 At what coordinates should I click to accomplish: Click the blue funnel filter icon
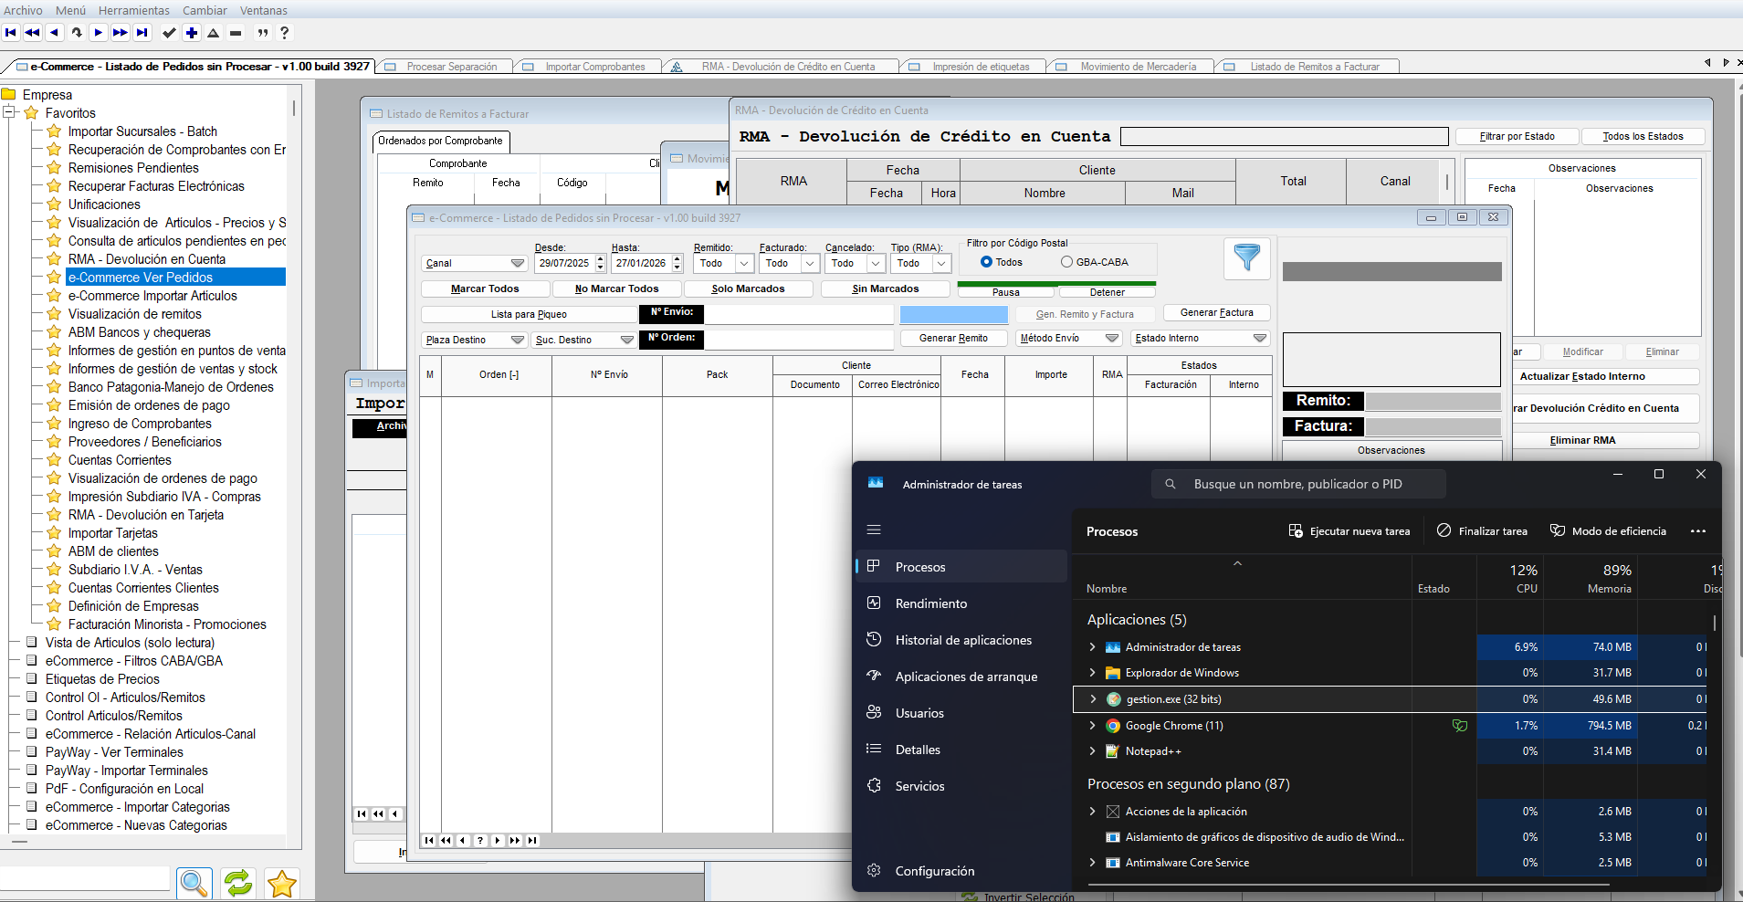[1246, 257]
